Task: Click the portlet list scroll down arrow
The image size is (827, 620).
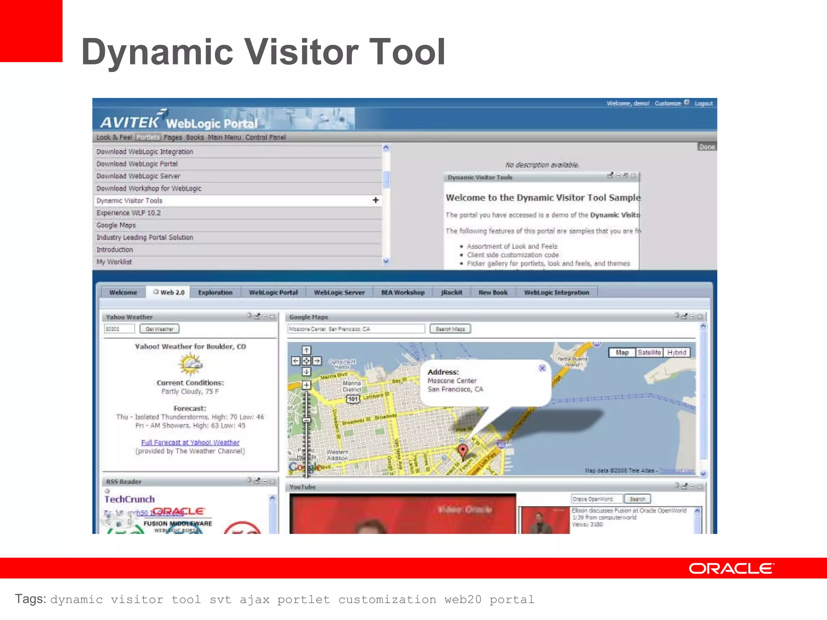Action: pos(386,261)
